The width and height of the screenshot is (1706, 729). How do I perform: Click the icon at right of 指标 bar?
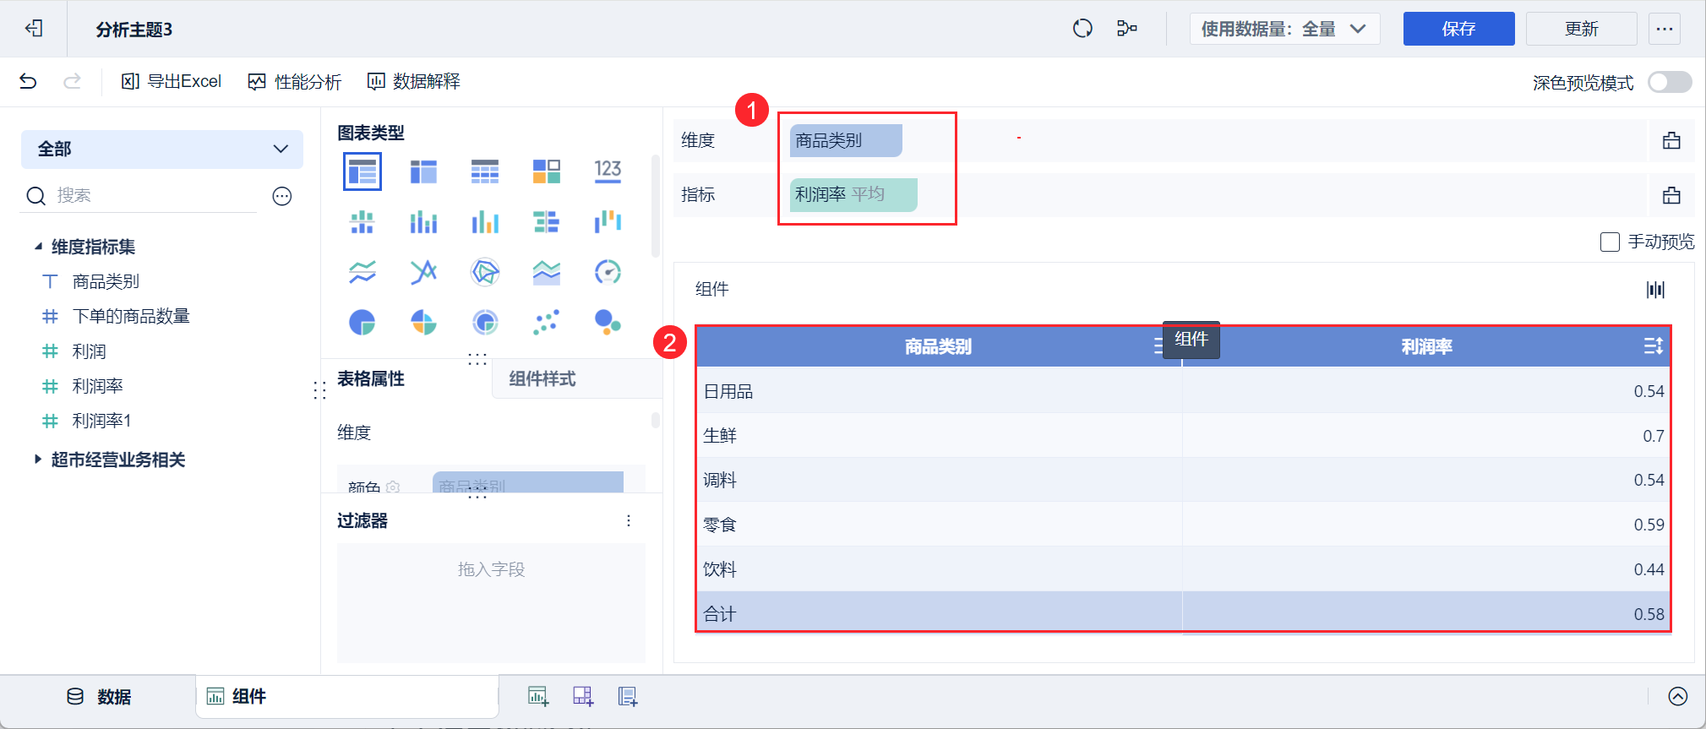click(x=1671, y=195)
